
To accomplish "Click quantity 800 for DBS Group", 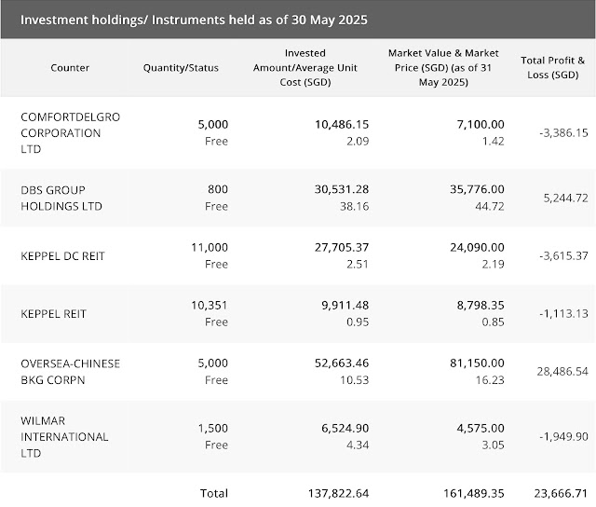I will tap(218, 189).
